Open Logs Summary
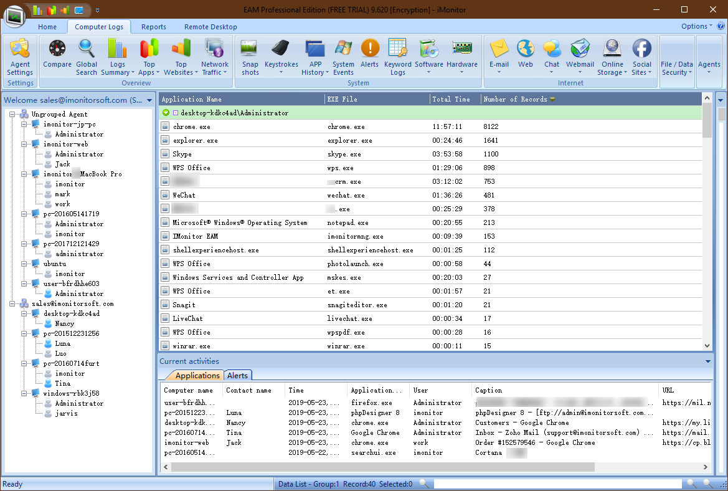 tap(118, 57)
